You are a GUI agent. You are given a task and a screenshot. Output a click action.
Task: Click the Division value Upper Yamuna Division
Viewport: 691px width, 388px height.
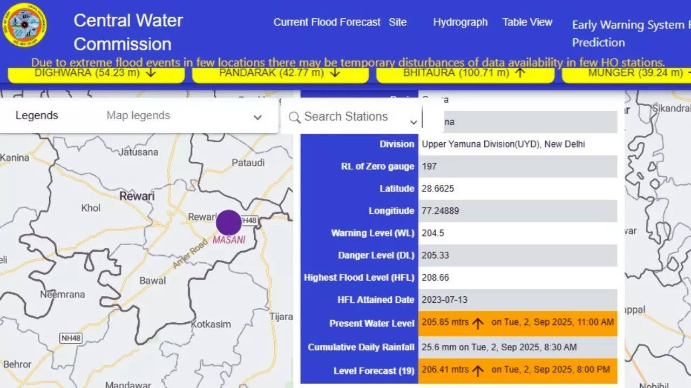503,144
